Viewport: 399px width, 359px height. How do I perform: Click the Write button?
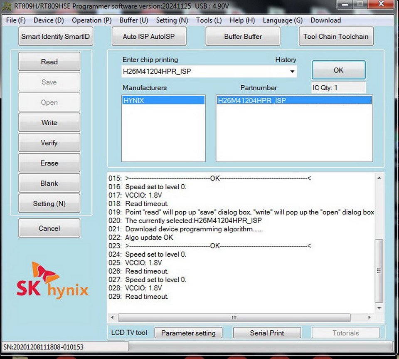pos(49,123)
